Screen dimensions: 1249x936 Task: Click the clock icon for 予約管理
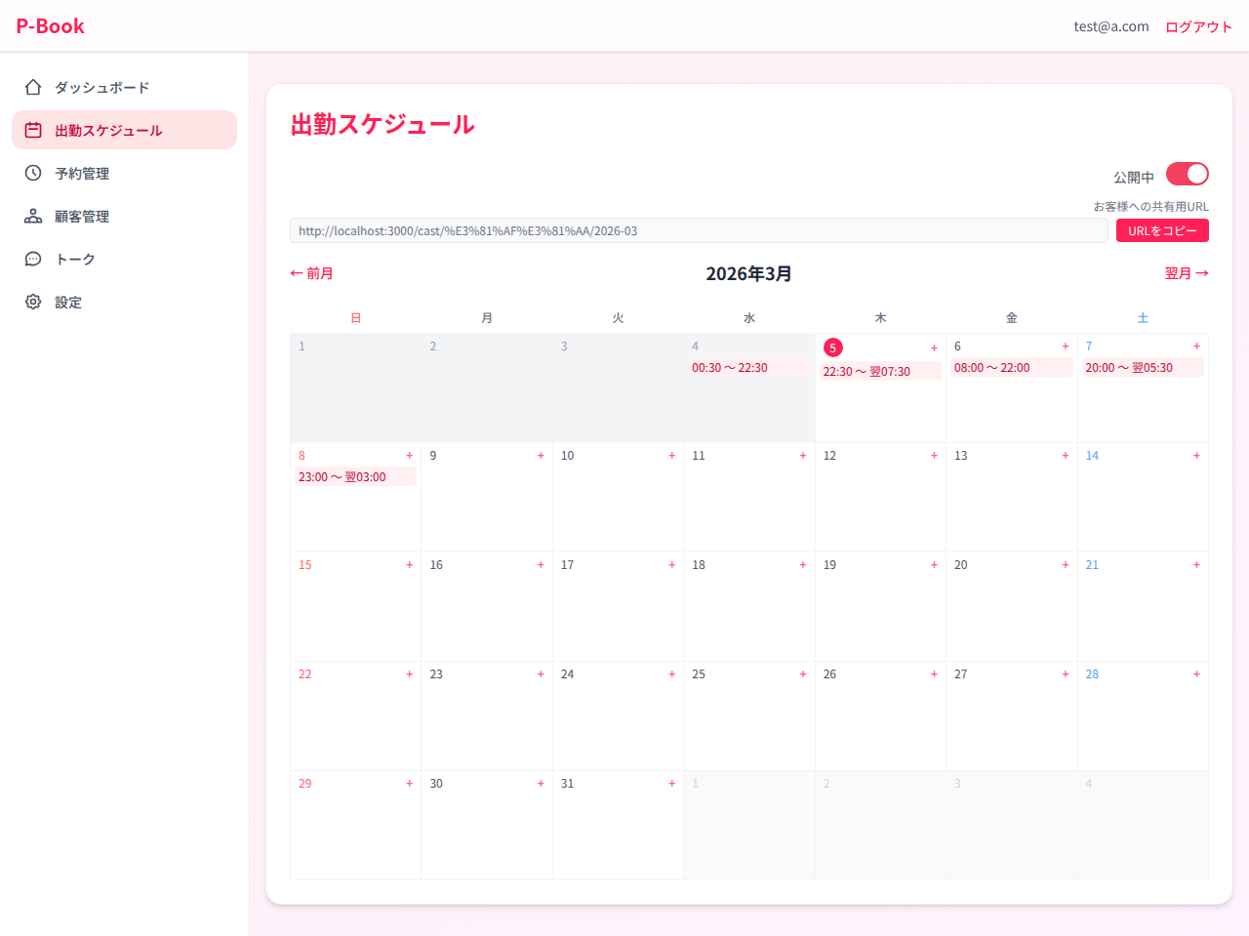point(33,173)
